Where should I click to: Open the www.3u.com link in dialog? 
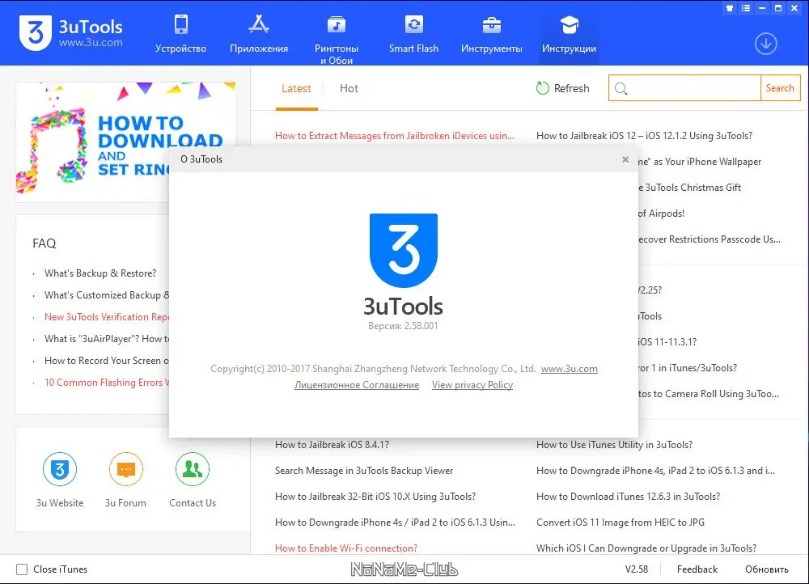coord(569,369)
